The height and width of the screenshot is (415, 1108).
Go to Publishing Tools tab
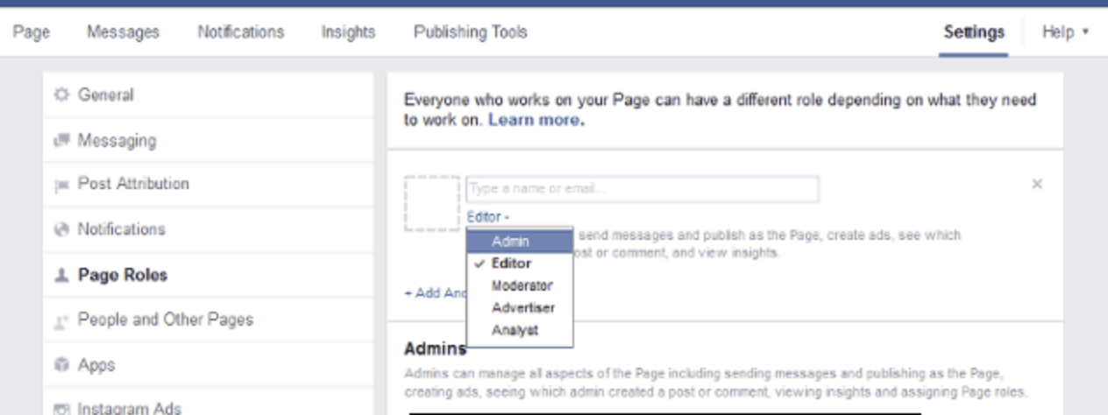click(471, 32)
